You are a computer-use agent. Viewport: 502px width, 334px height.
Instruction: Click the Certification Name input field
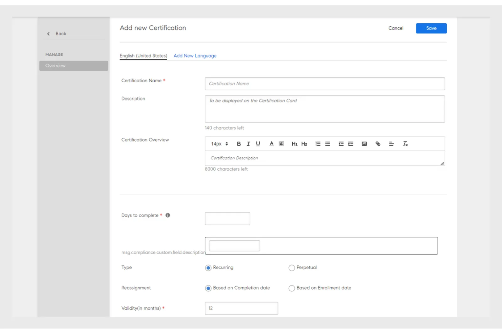pyautogui.click(x=325, y=84)
